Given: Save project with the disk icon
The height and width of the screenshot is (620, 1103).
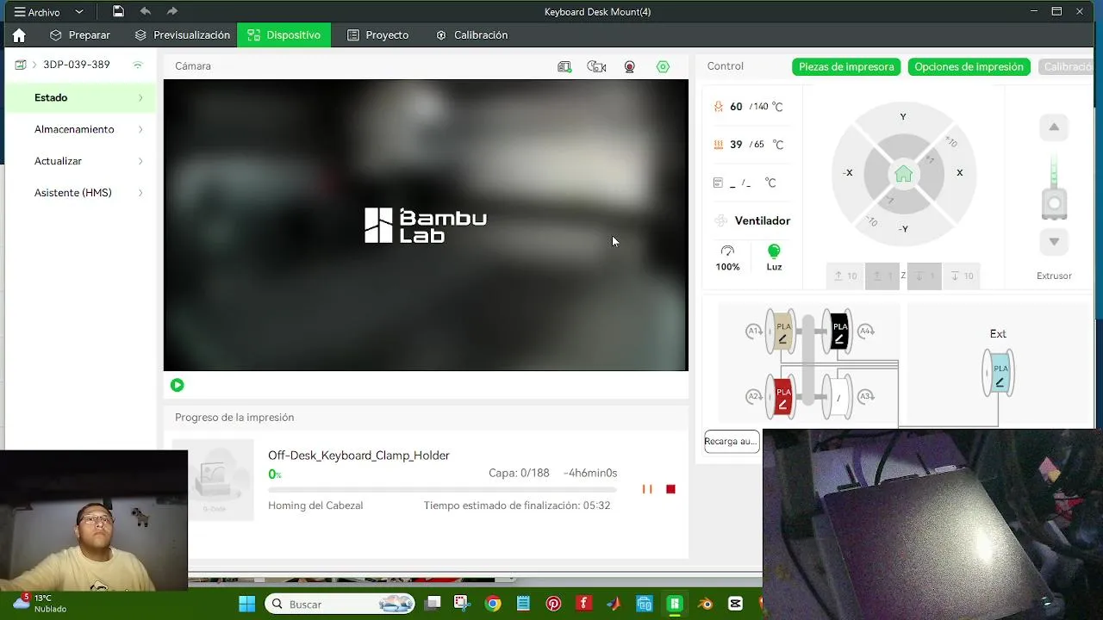Looking at the screenshot, I should tap(118, 11).
